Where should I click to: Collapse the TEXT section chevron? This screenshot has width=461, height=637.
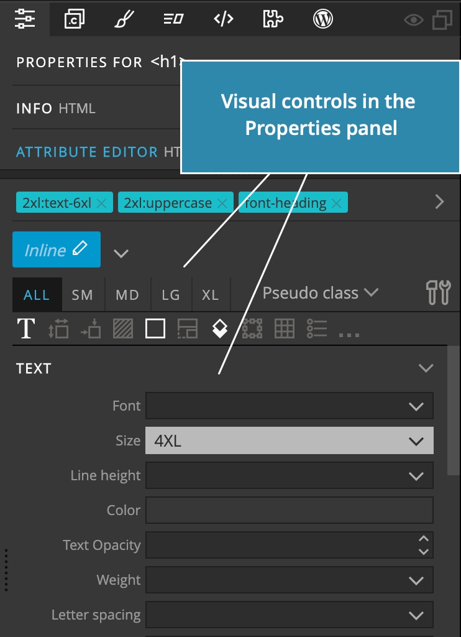pyautogui.click(x=426, y=368)
